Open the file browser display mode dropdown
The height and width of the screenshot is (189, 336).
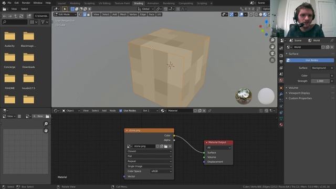34,22
